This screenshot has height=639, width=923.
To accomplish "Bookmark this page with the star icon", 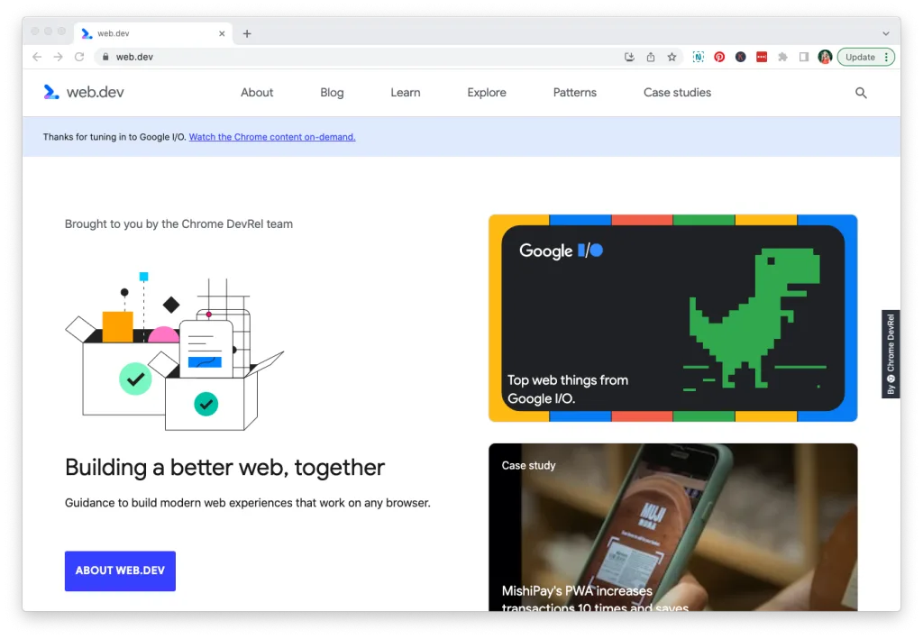I will coord(672,57).
